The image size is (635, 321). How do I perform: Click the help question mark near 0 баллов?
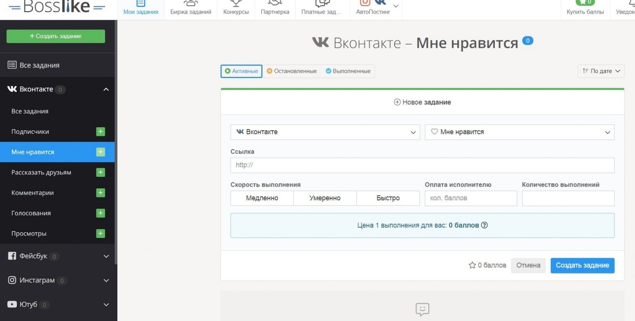pyautogui.click(x=485, y=225)
